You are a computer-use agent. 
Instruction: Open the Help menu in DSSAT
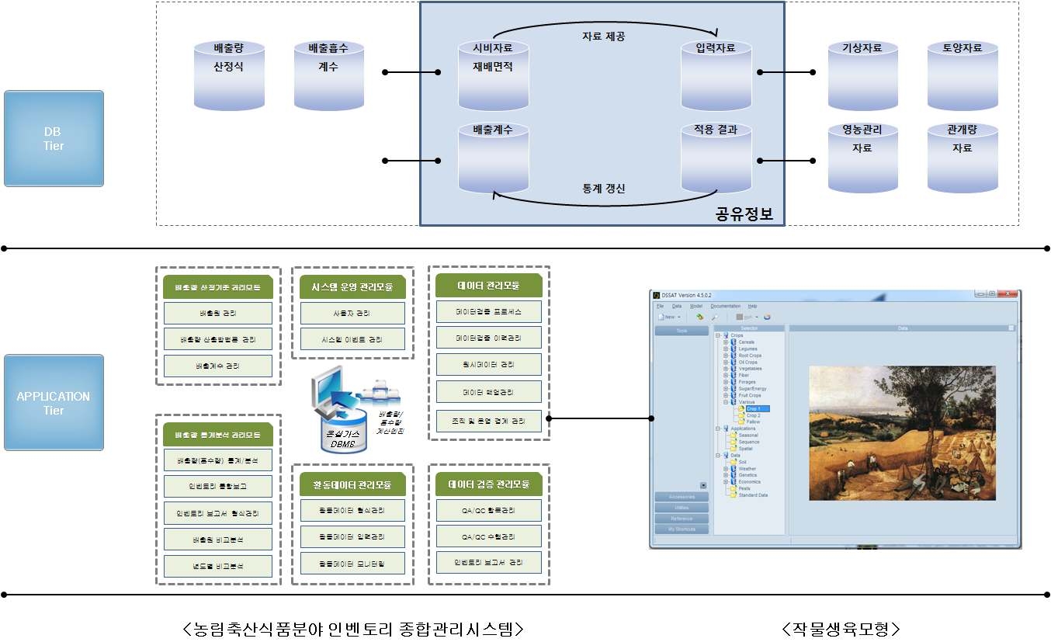pos(752,306)
